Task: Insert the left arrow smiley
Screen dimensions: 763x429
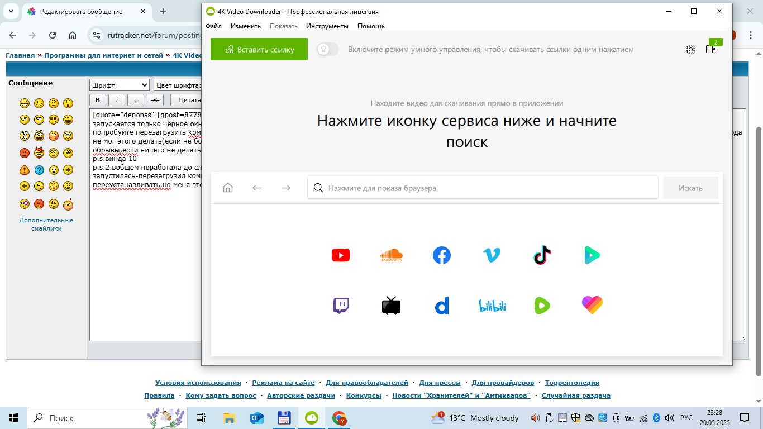Action: click(24, 186)
